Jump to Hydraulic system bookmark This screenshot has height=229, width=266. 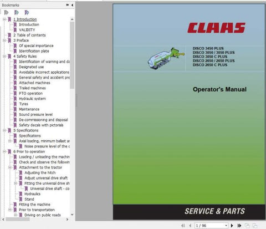point(32,99)
